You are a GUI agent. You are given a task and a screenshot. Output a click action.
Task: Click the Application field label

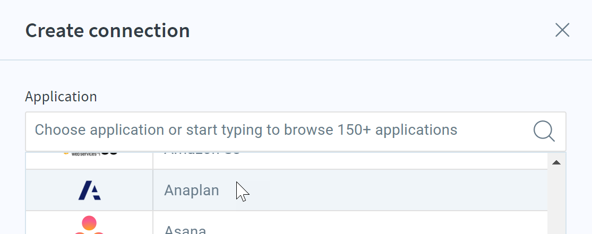(x=61, y=97)
